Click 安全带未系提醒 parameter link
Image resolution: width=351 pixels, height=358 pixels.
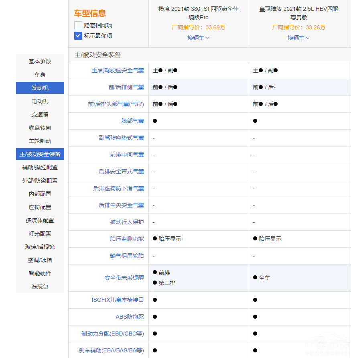[x=124, y=278]
